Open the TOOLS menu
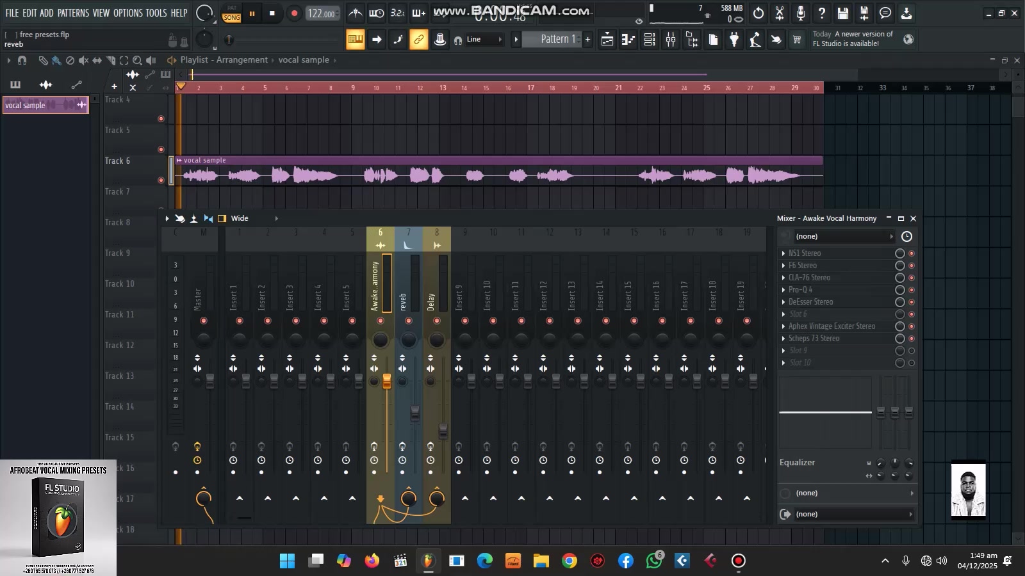1025x576 pixels. 156,13
